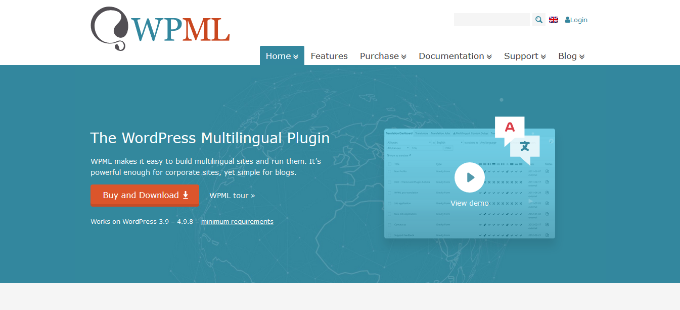Open the Login link
The image size is (680, 310).
click(579, 20)
